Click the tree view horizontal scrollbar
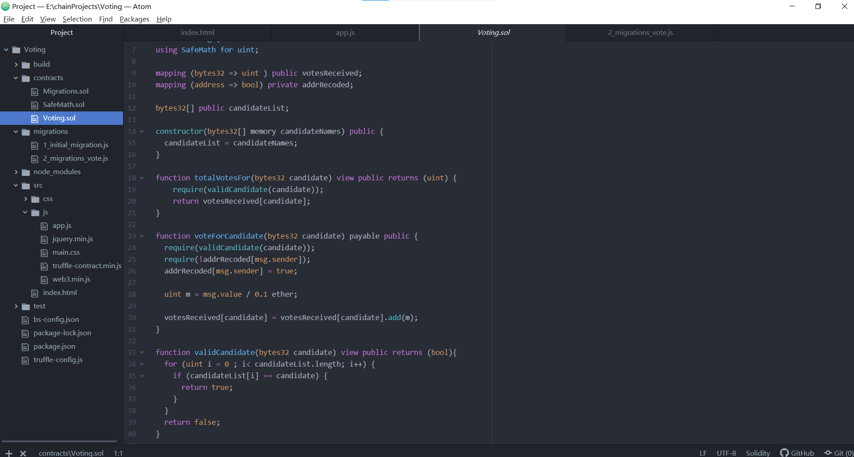 tap(59, 441)
